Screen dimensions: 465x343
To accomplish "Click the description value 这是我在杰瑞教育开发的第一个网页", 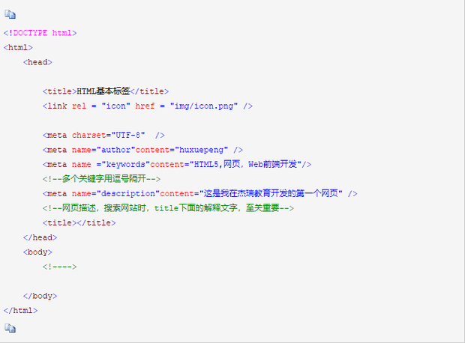I will (x=273, y=194).
